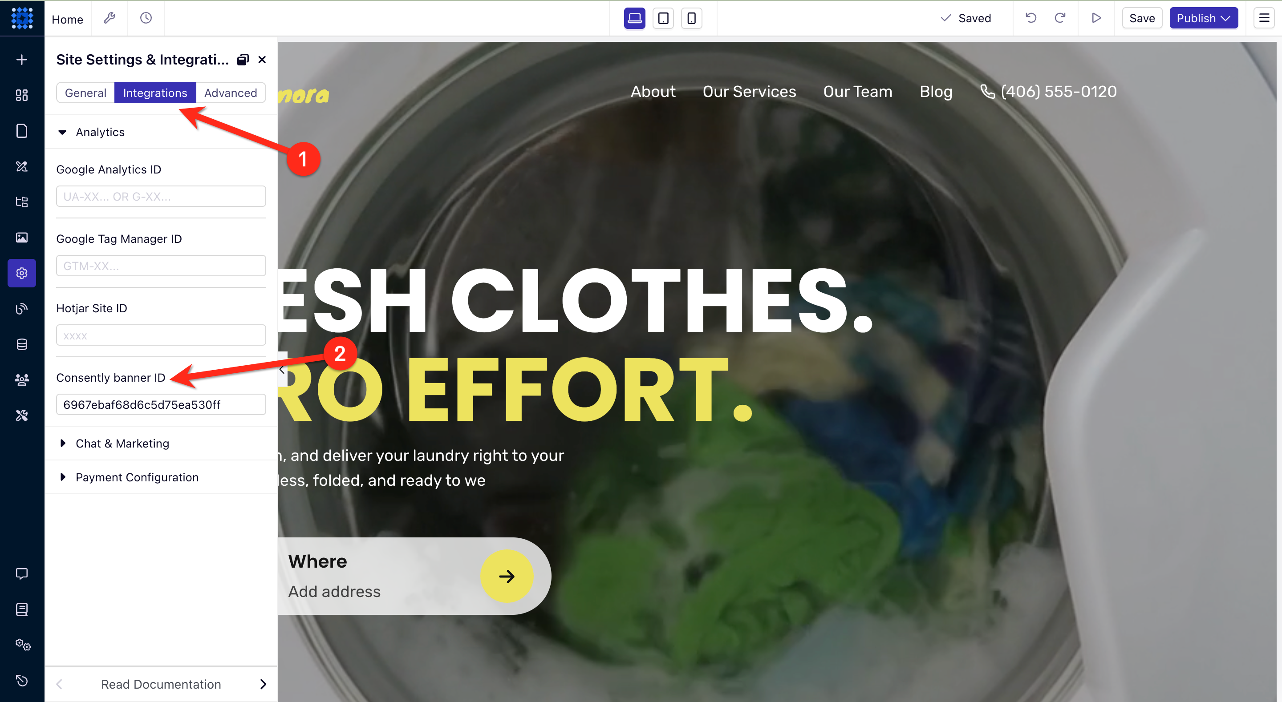This screenshot has height=702, width=1282.
Task: Open the history clock icon in top bar
Action: click(x=146, y=18)
